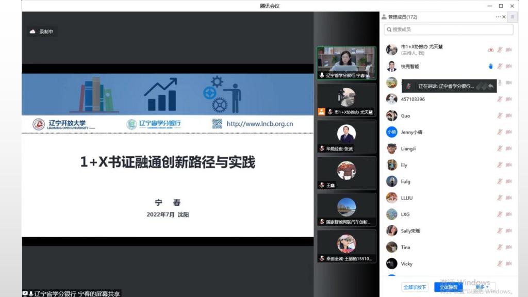Toggle mute for member 457103396
Image resolution: width=528 pixels, height=297 pixels.
[x=500, y=100]
